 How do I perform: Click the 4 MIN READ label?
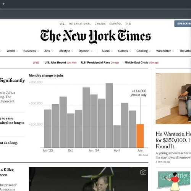coord(163,162)
